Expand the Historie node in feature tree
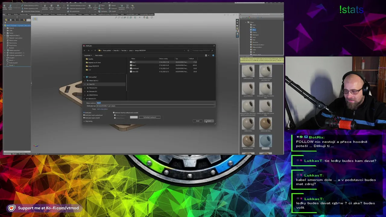This screenshot has height=217, width=386. (x=5, y=28)
